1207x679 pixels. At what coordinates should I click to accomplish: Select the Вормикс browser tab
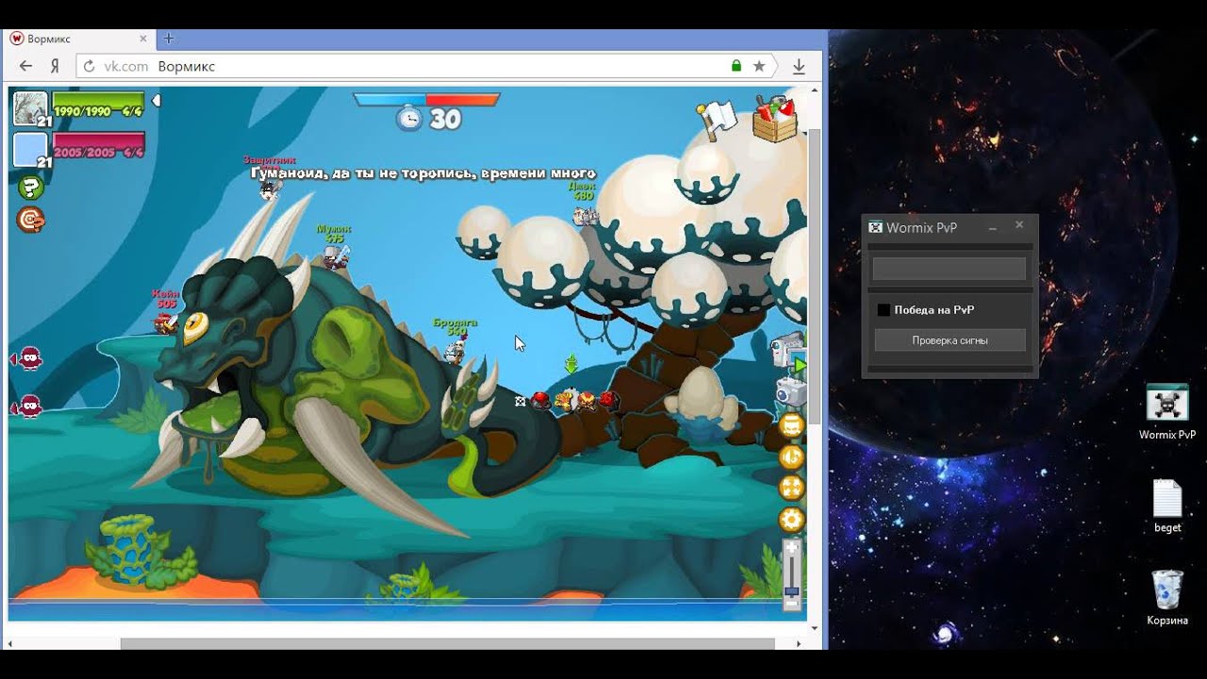[79, 39]
